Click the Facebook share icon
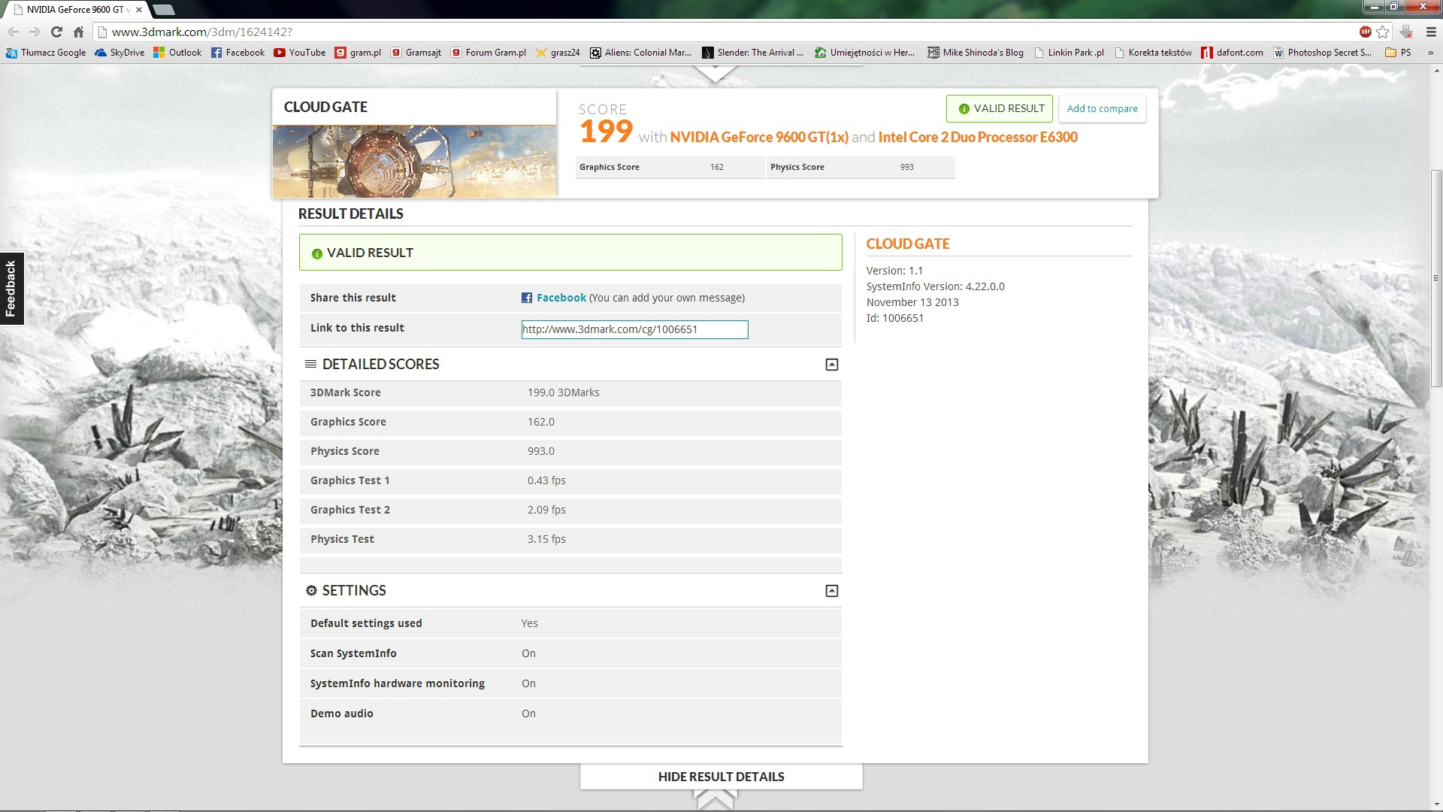This screenshot has height=812, width=1443. [x=527, y=298]
